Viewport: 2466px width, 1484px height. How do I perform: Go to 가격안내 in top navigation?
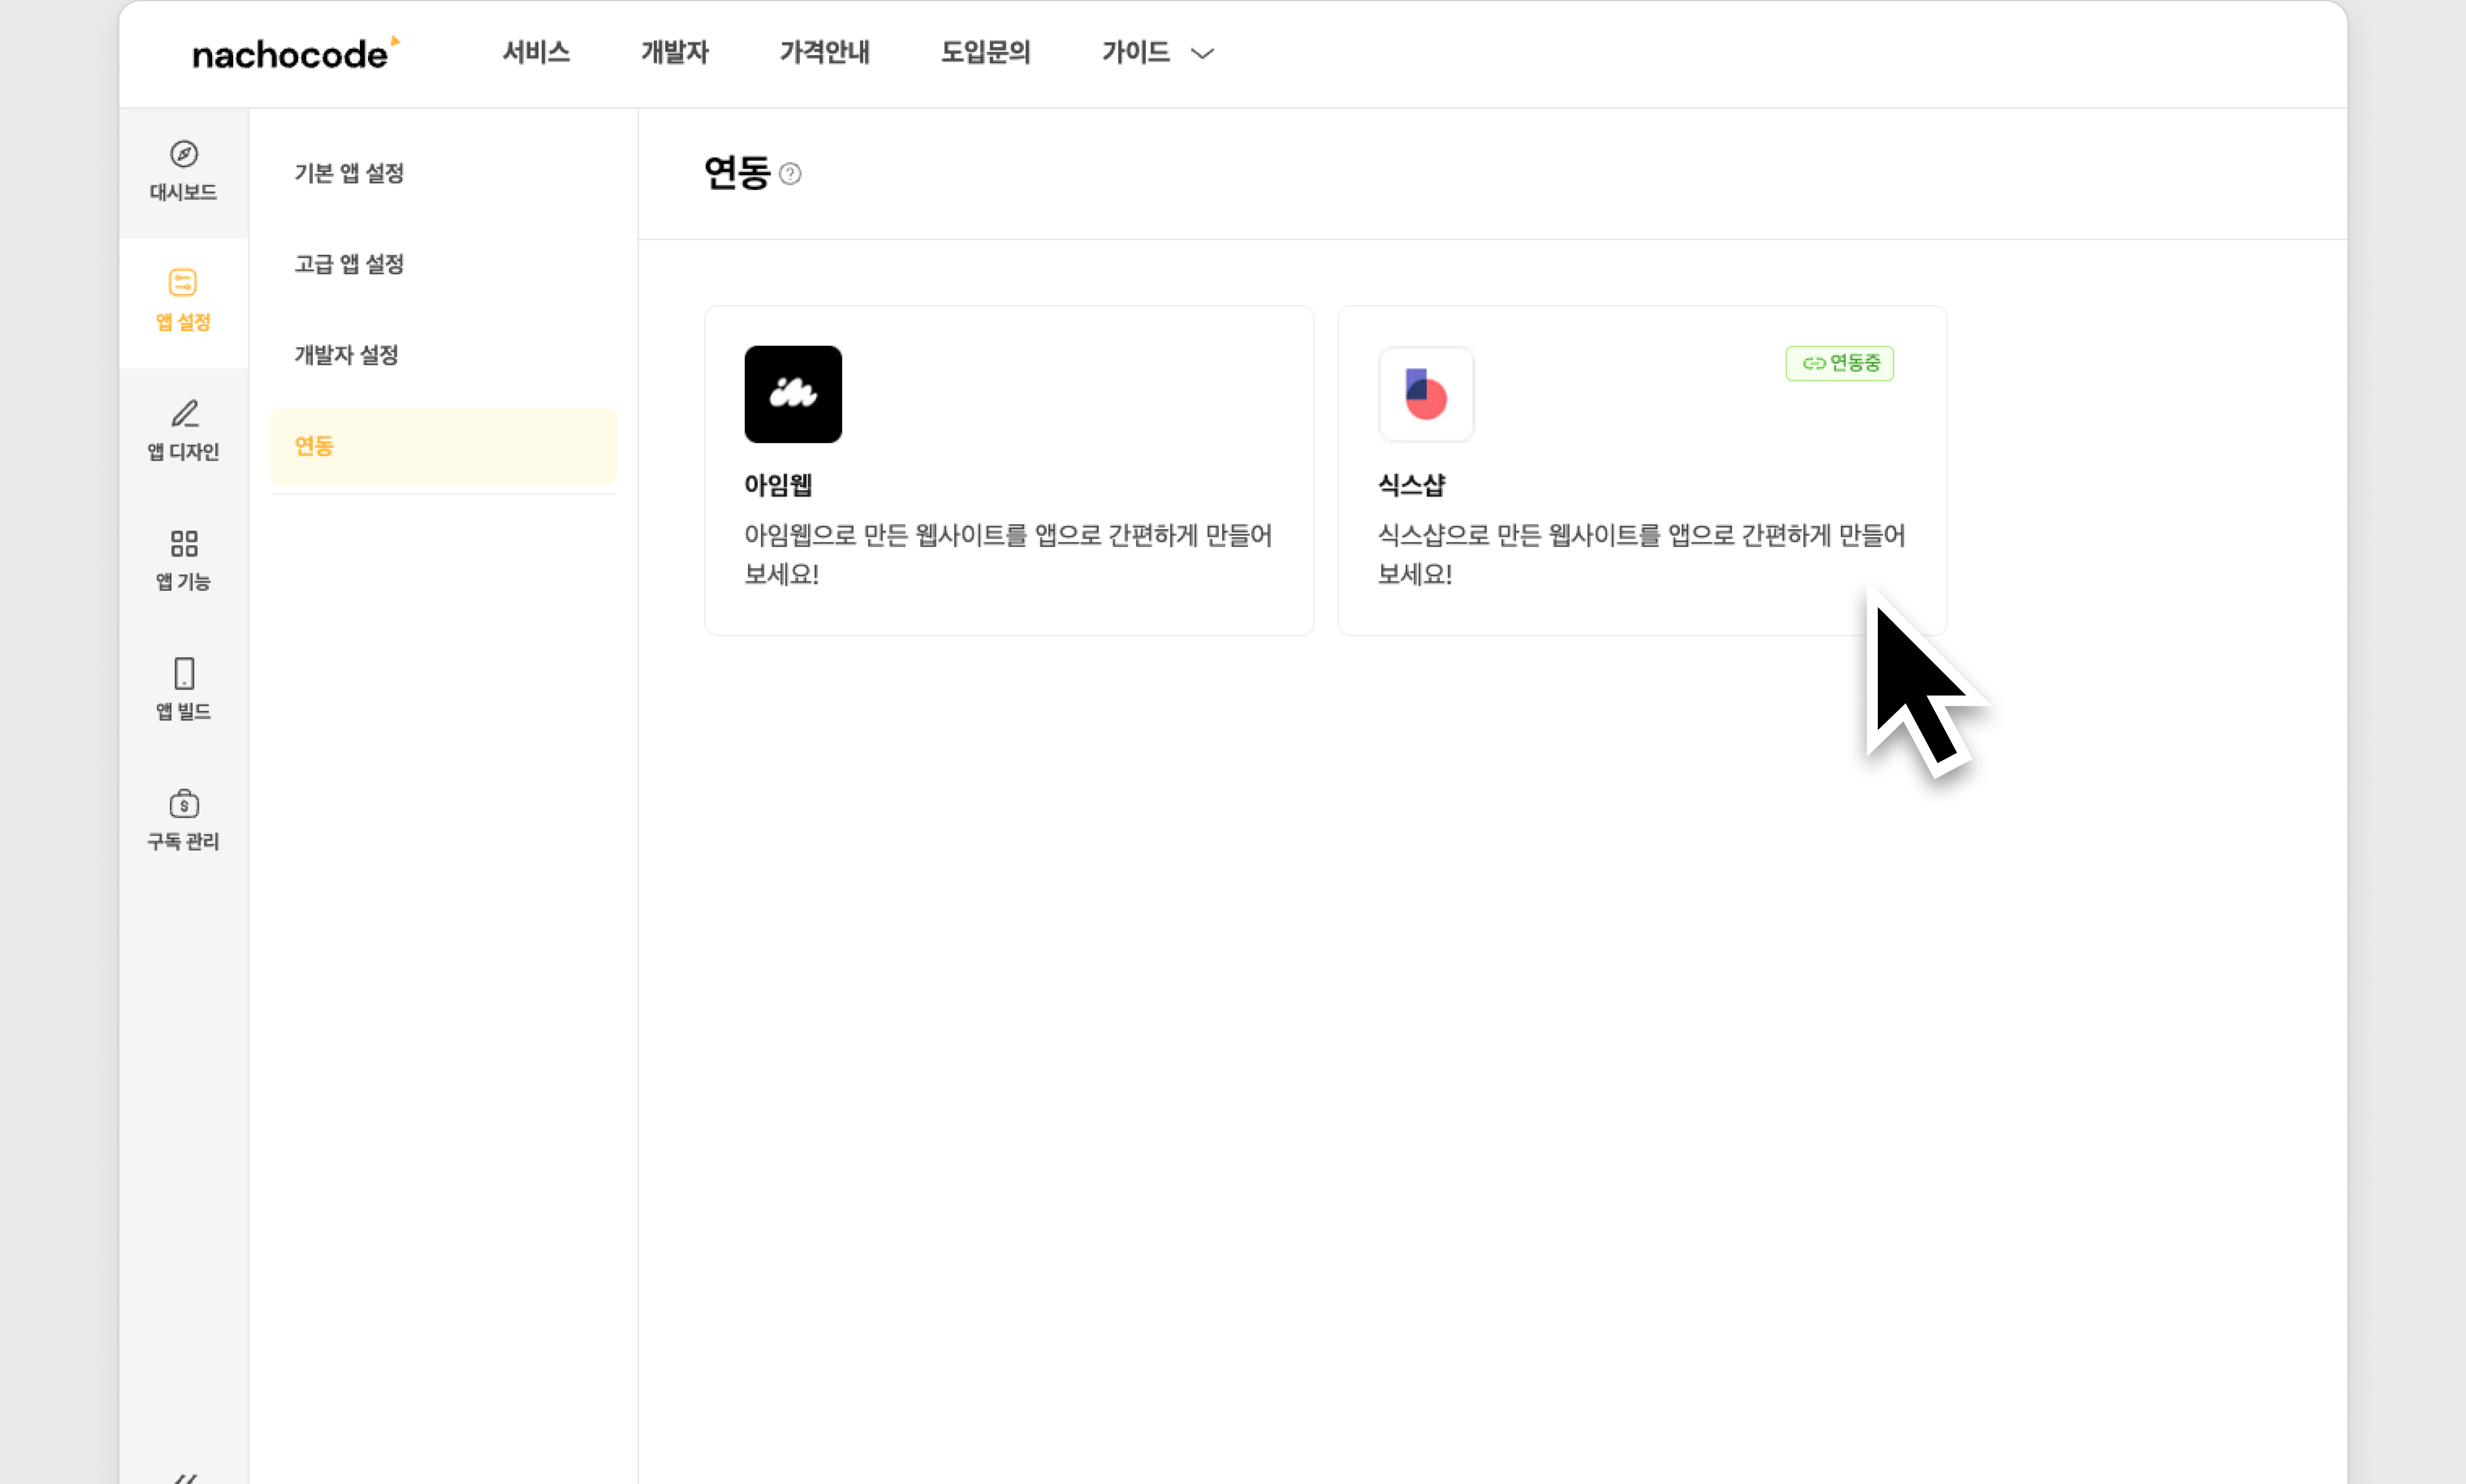point(825,52)
